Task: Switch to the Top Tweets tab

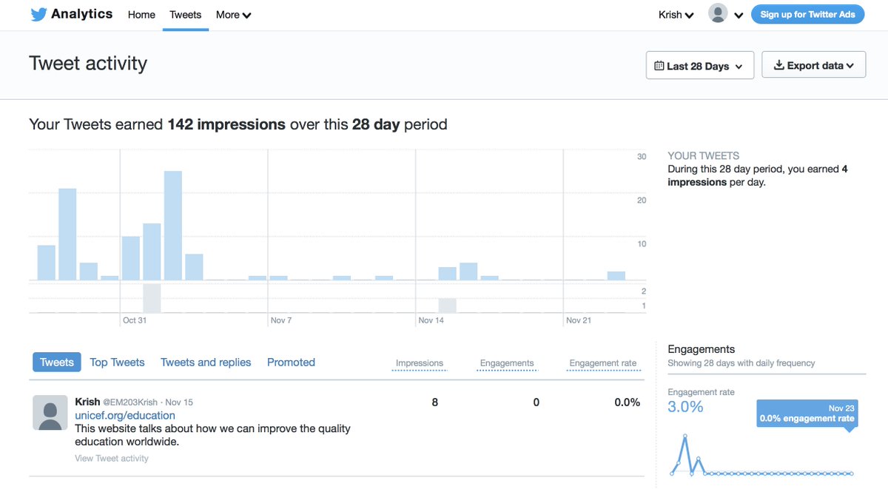Action: [x=117, y=362]
